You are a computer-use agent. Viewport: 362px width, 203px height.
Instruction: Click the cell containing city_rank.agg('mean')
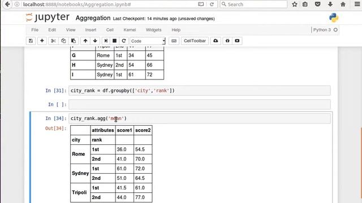200,118
